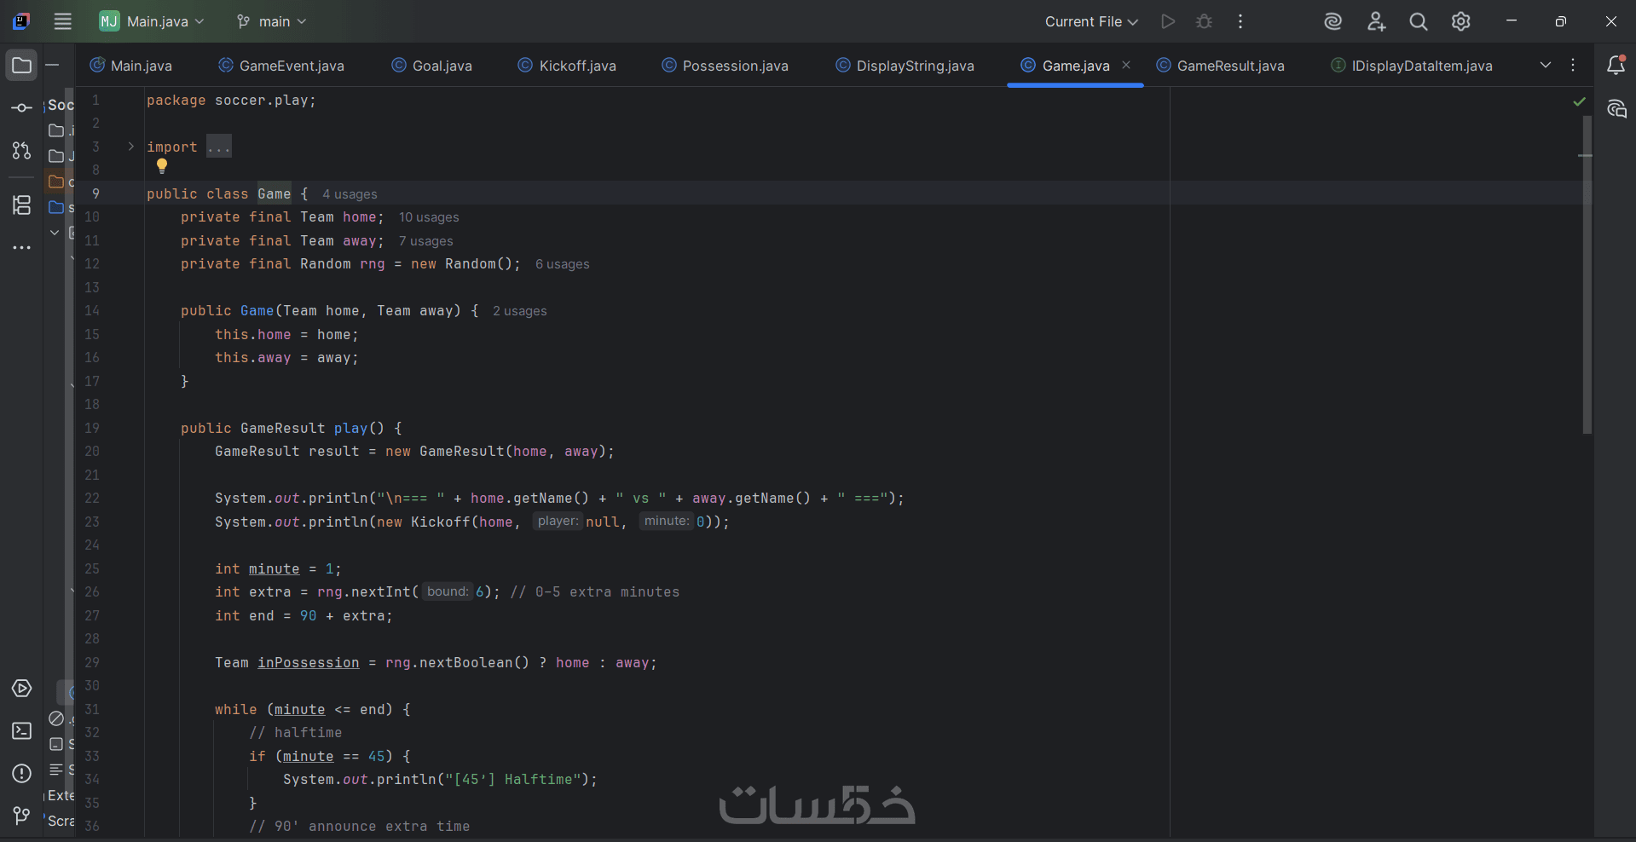The width and height of the screenshot is (1636, 842).
Task: Close the Game.java tab
Action: (1126, 65)
